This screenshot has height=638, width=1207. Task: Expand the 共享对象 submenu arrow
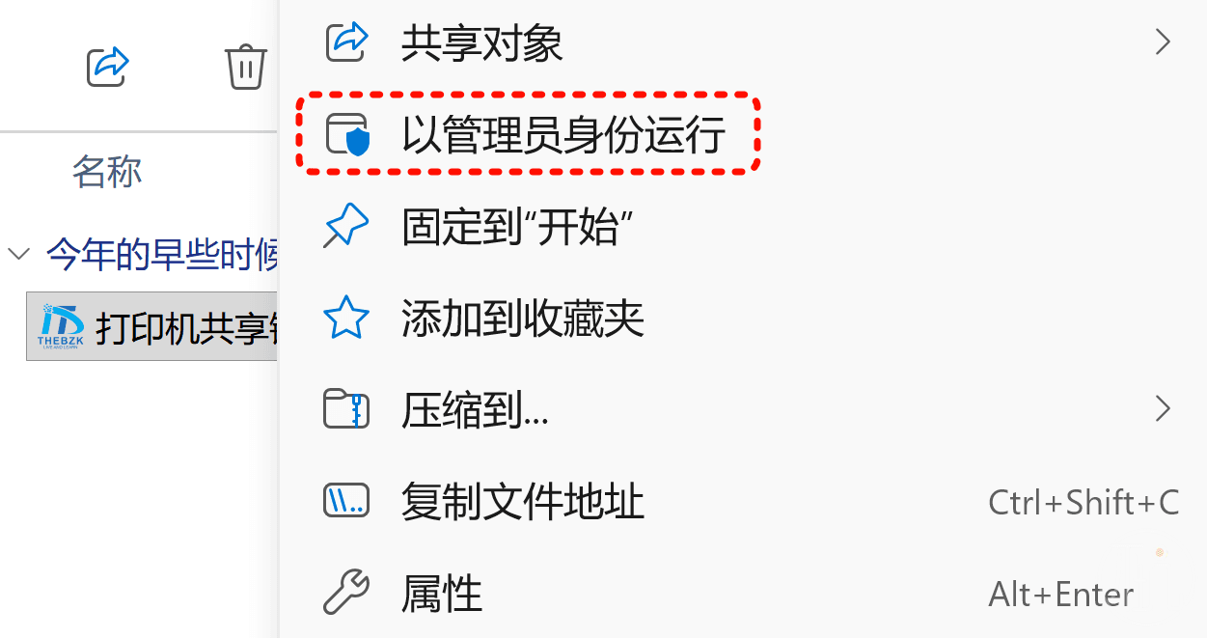point(1163,42)
